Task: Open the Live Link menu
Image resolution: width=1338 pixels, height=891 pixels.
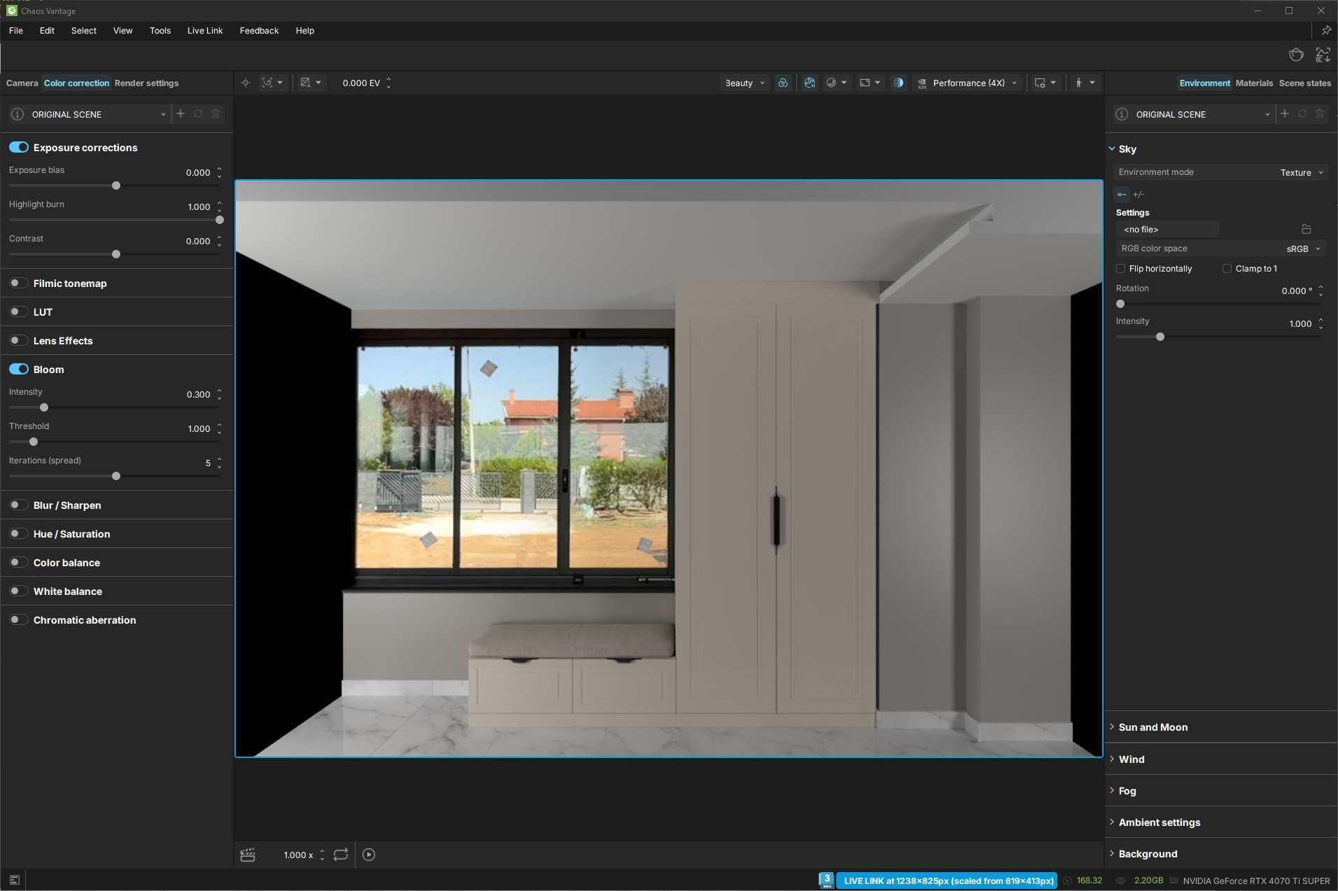Action: tap(204, 31)
